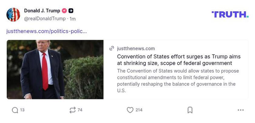Screen dimensions: 255x123
Task: Click the red verified badge icon
Action: tap(64, 11)
